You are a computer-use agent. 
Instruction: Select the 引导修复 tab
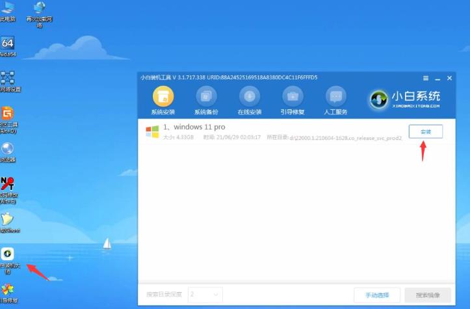293,101
